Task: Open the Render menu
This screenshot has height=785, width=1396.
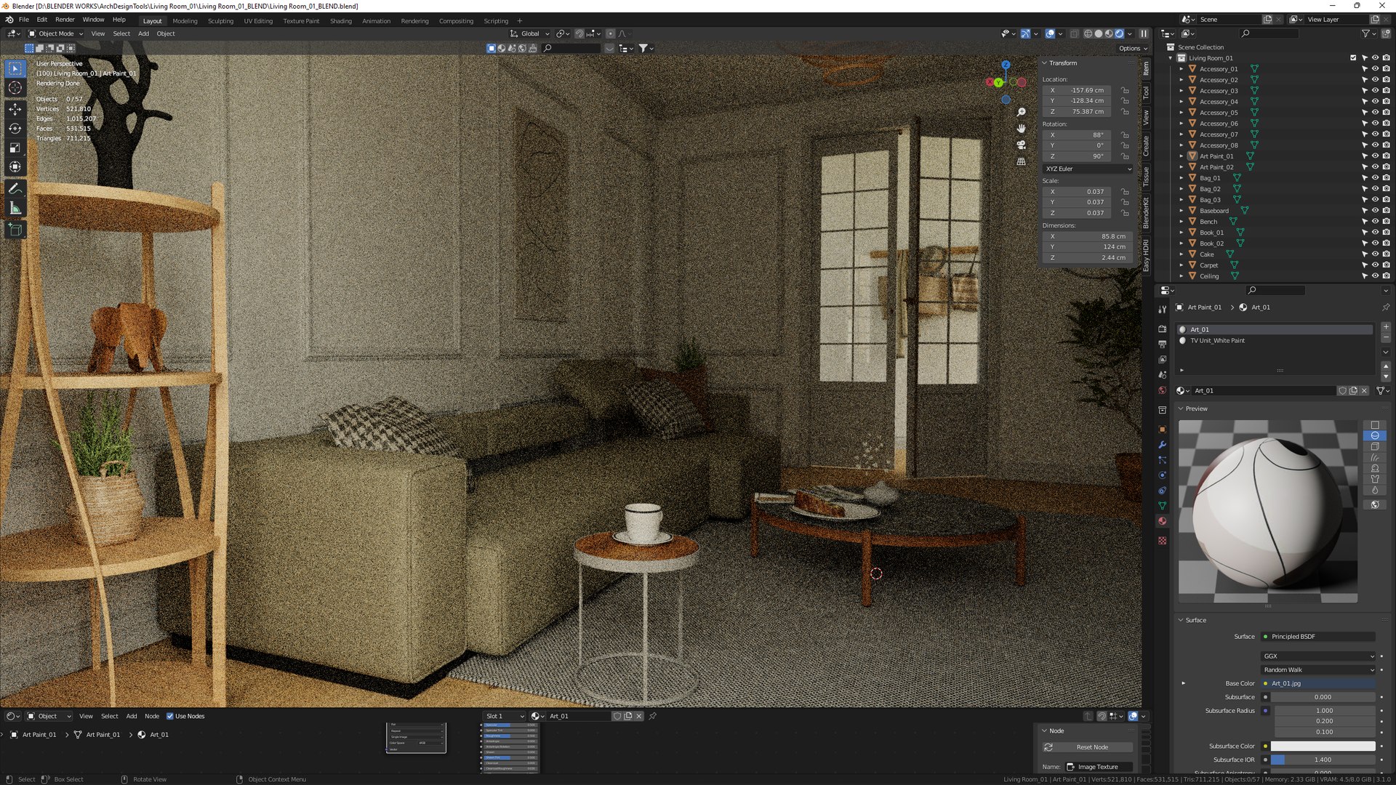Action: 65,20
